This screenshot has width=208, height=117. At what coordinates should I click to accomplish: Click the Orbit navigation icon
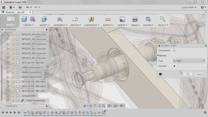click(84, 106)
